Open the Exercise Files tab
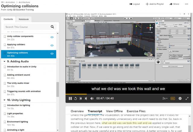The width and height of the screenshot is (193, 132). pos(136,111)
